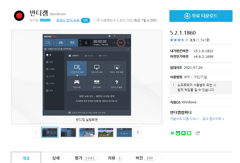This screenshot has height=163, width=240.
Task: Go to previous thumbnail set
Action: click(36, 132)
